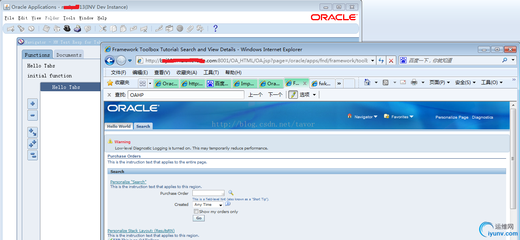This screenshot has width=520, height=240.
Task: Click the IE printer icon in command bar
Action: pyautogui.click(x=414, y=83)
